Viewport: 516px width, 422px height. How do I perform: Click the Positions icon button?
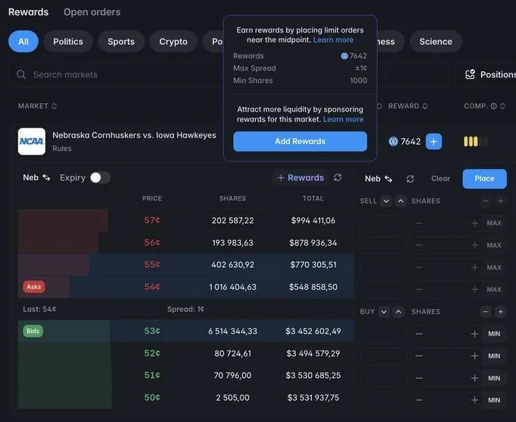[470, 74]
